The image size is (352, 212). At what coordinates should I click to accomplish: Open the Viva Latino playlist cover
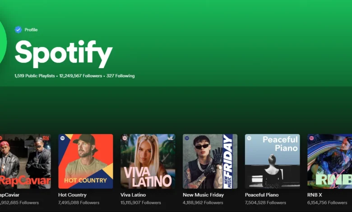[148, 161]
